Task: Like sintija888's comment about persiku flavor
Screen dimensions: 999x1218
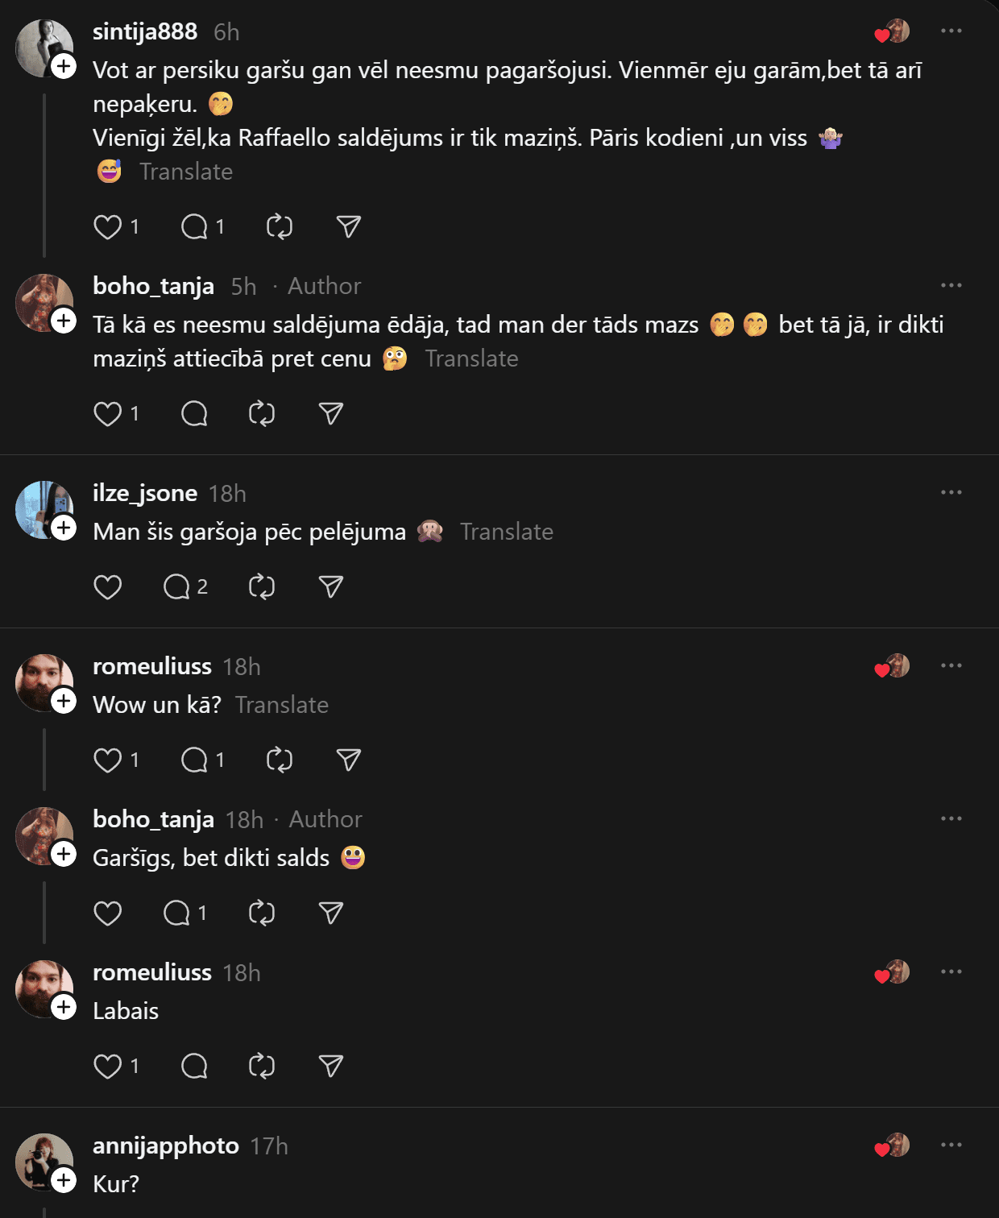Action: [x=108, y=227]
